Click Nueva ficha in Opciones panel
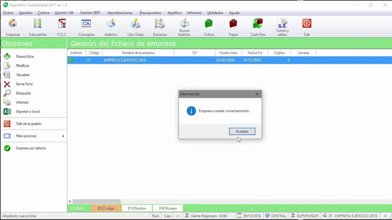 coord(24,57)
